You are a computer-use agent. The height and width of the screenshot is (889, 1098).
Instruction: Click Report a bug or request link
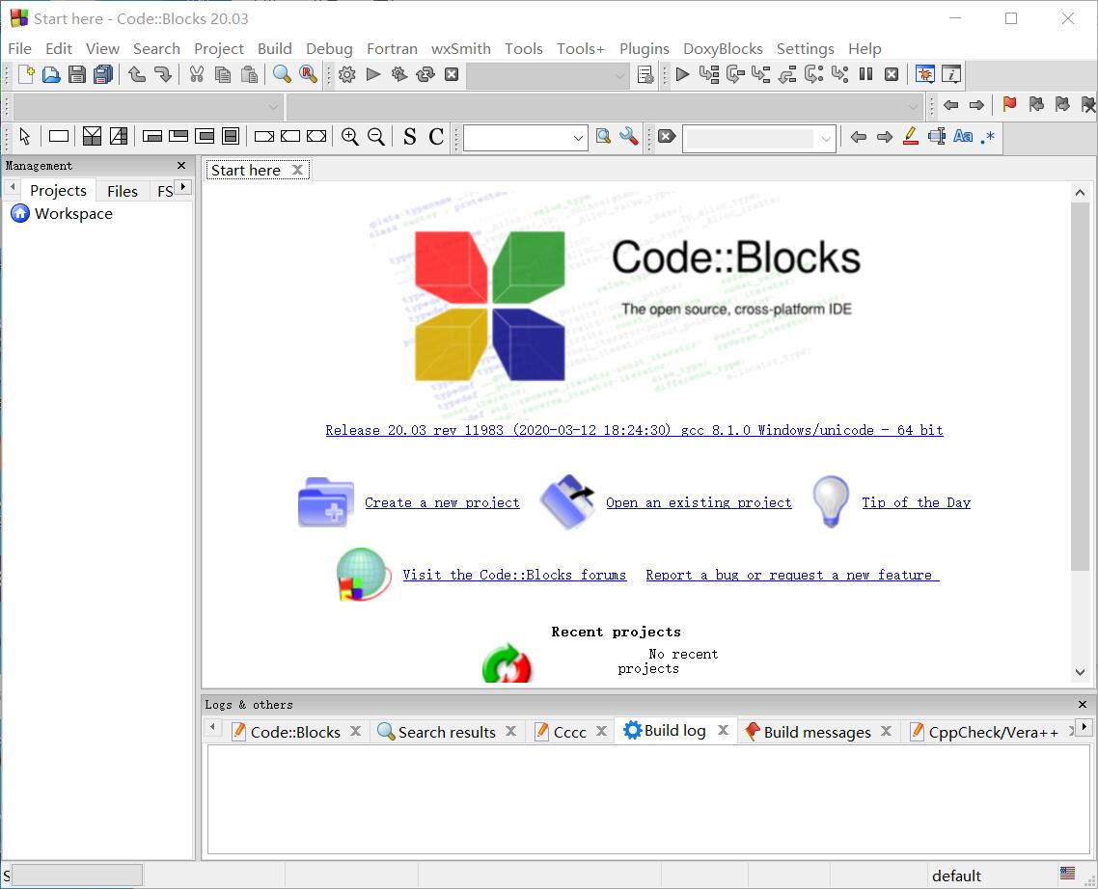pos(792,575)
